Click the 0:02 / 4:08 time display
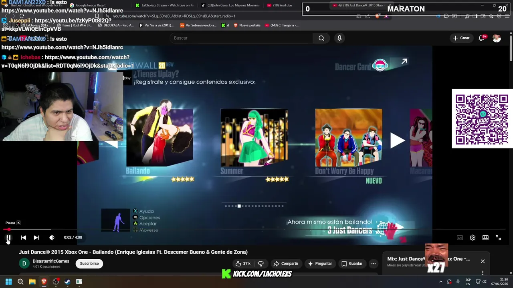Screen dimensions: 513x288 point(73,237)
